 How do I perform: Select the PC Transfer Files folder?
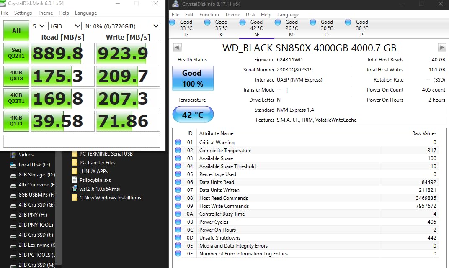[93, 163]
